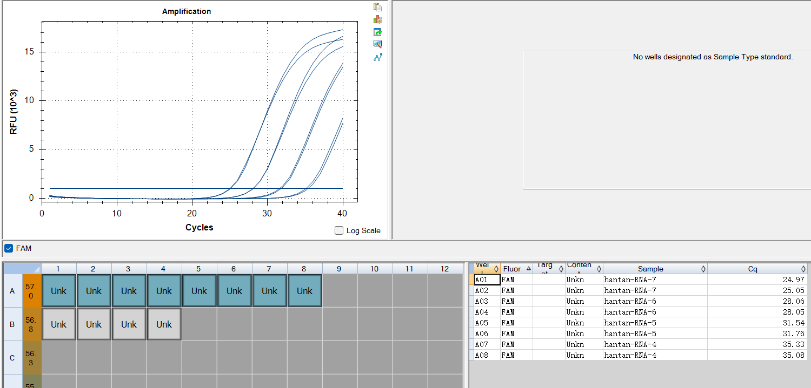811x388 pixels.
Task: Select well A3 in plate grid
Action: click(x=129, y=291)
